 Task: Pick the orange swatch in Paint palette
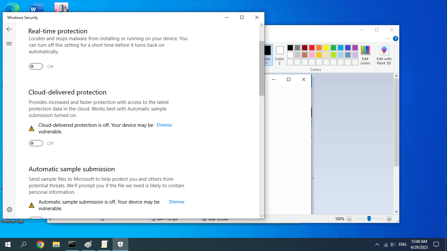[319, 48]
